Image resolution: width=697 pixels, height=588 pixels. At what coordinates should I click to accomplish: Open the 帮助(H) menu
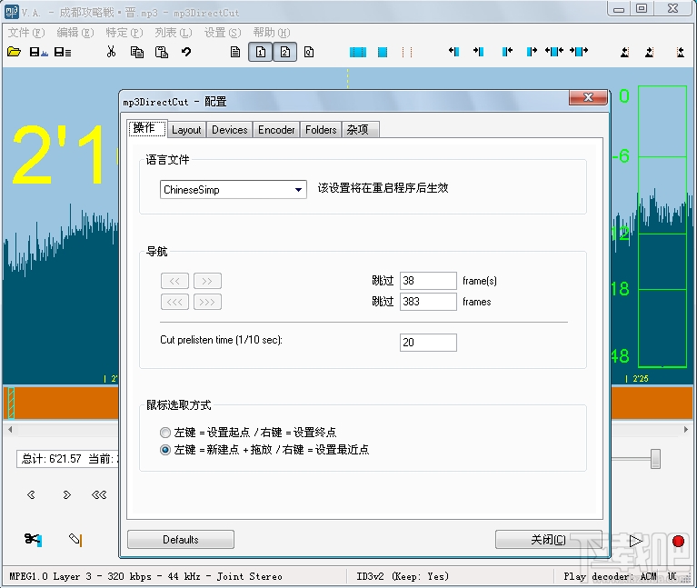(272, 33)
